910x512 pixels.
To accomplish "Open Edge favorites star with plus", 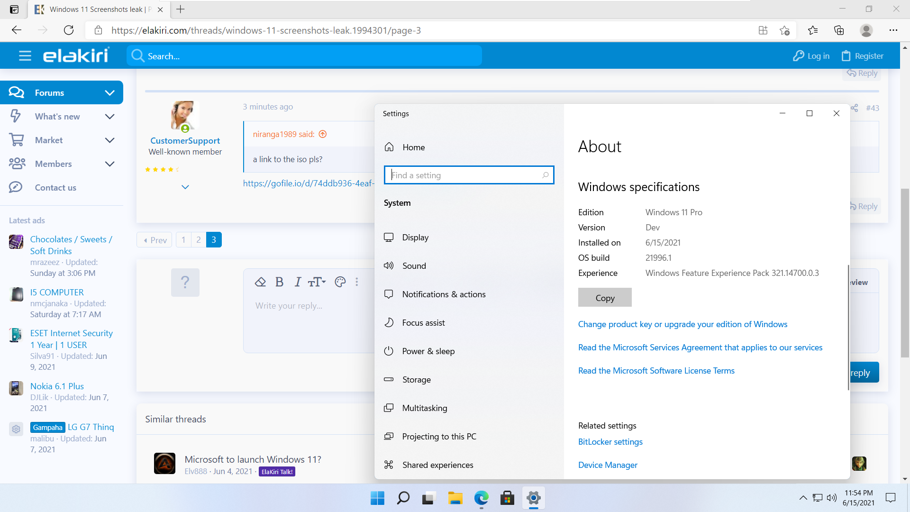I will pyautogui.click(x=784, y=30).
